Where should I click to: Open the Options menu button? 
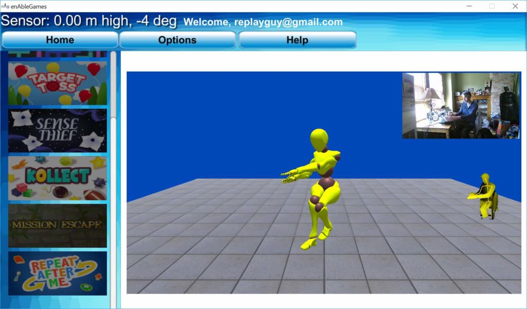pyautogui.click(x=177, y=40)
